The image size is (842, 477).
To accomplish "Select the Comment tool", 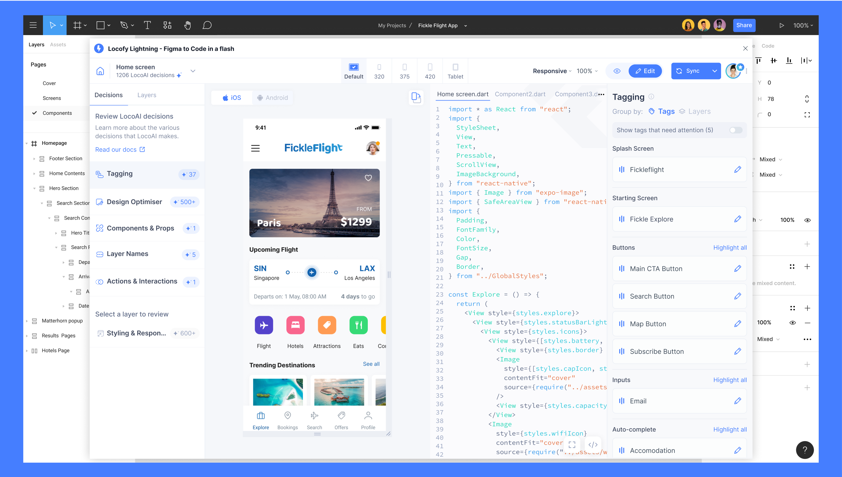I will pos(207,25).
